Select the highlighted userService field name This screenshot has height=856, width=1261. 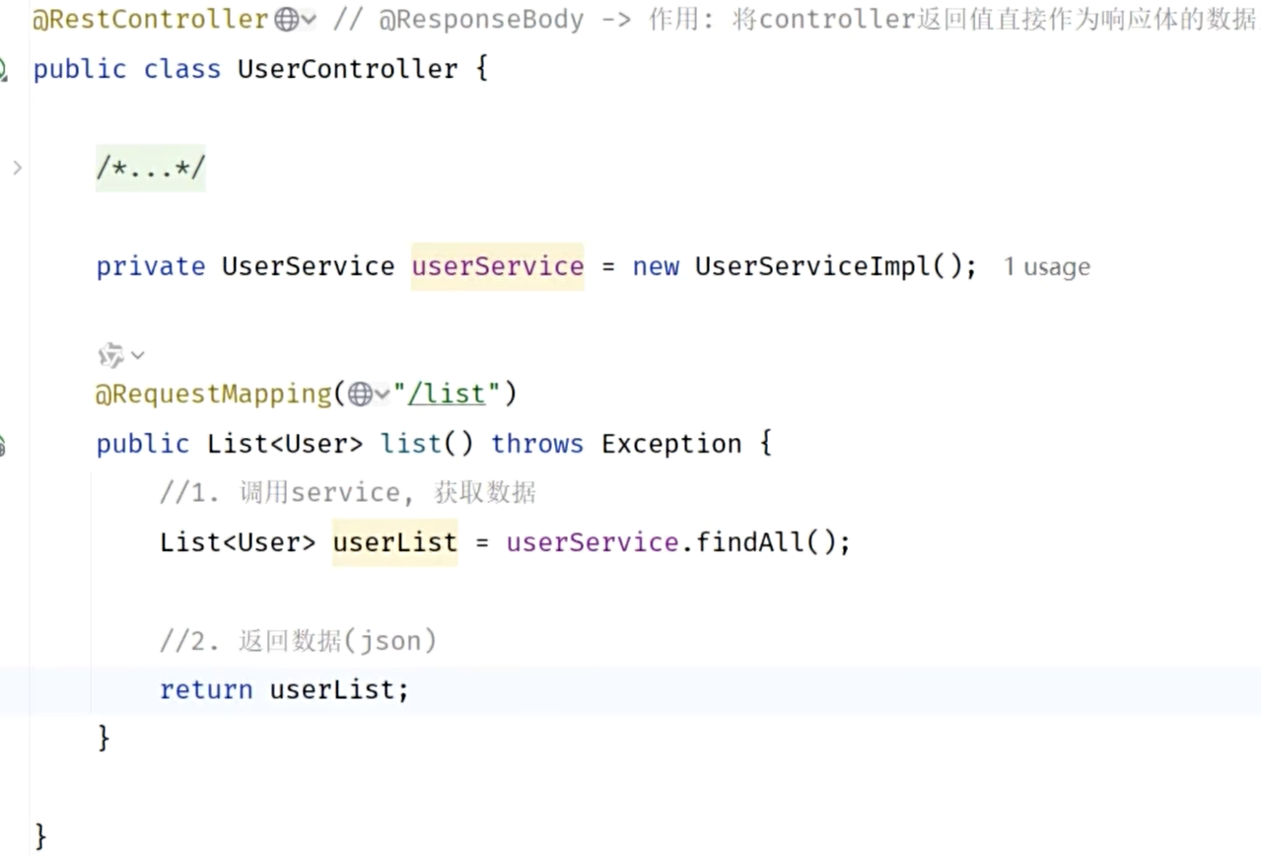click(x=497, y=265)
